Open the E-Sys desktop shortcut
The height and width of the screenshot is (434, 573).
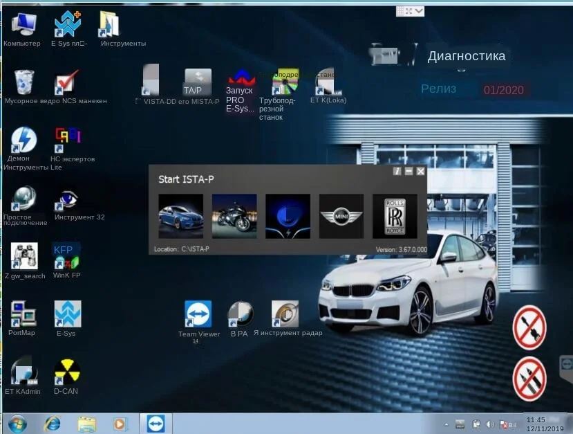click(x=67, y=315)
